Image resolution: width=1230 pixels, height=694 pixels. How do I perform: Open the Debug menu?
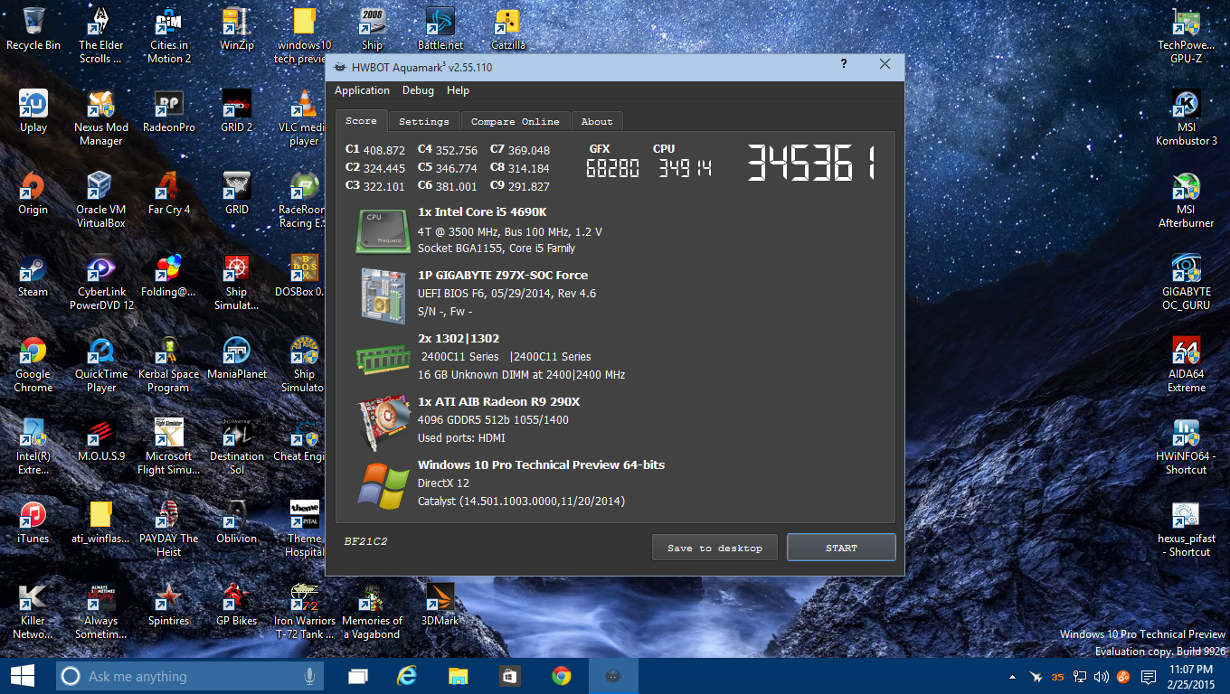418,90
